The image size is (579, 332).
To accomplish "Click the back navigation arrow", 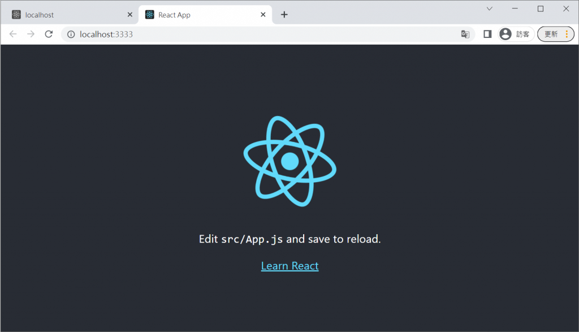I will pos(13,34).
